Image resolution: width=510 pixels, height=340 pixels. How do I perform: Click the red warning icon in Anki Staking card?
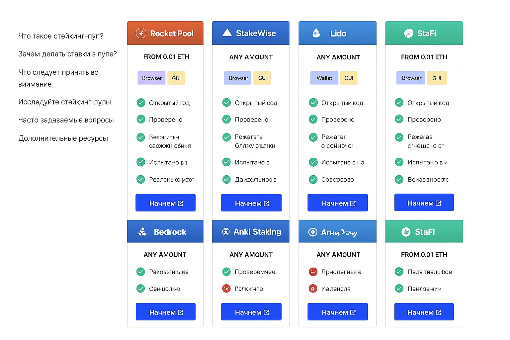tap(226, 289)
